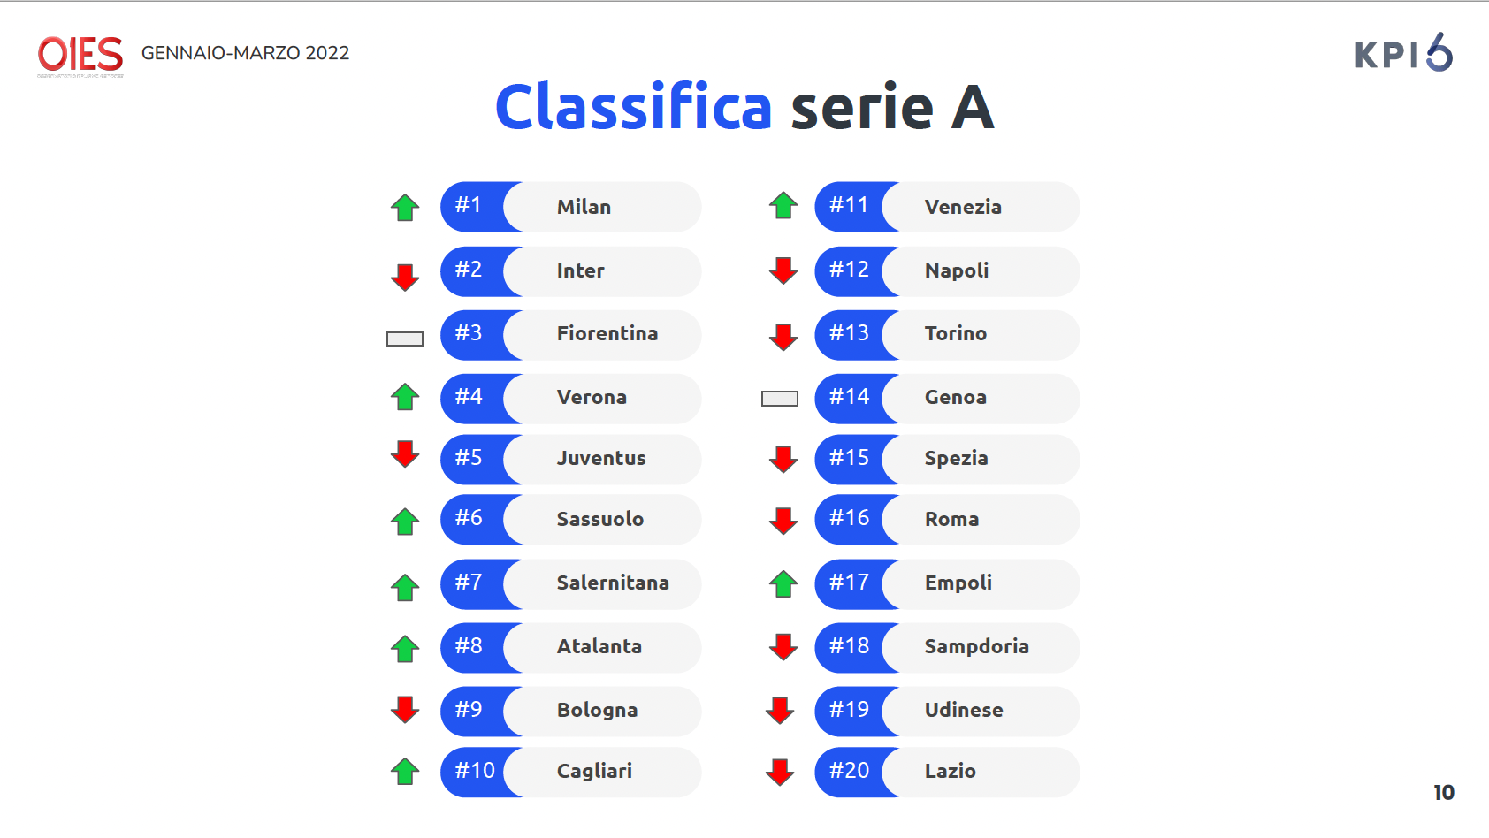This screenshot has height=838, width=1489.
Task: Click the red down arrow beside Bologna
Action: pos(405,709)
